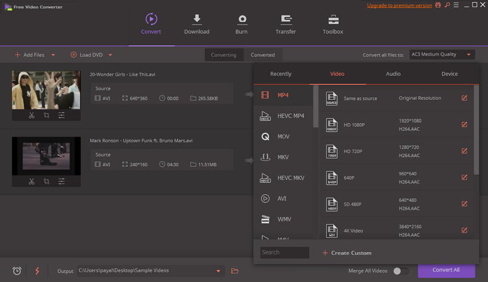Click the crop icon under Mark Ronson video

point(47,182)
